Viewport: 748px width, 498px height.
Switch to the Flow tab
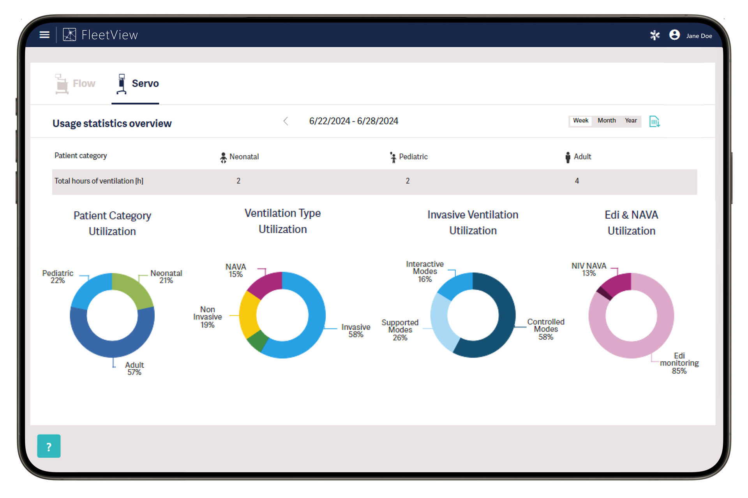coord(75,83)
